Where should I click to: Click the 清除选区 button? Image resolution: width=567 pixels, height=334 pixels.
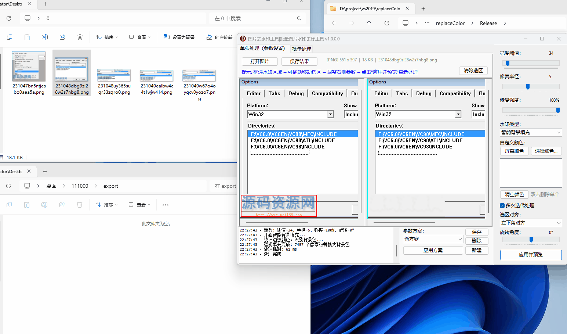click(473, 71)
